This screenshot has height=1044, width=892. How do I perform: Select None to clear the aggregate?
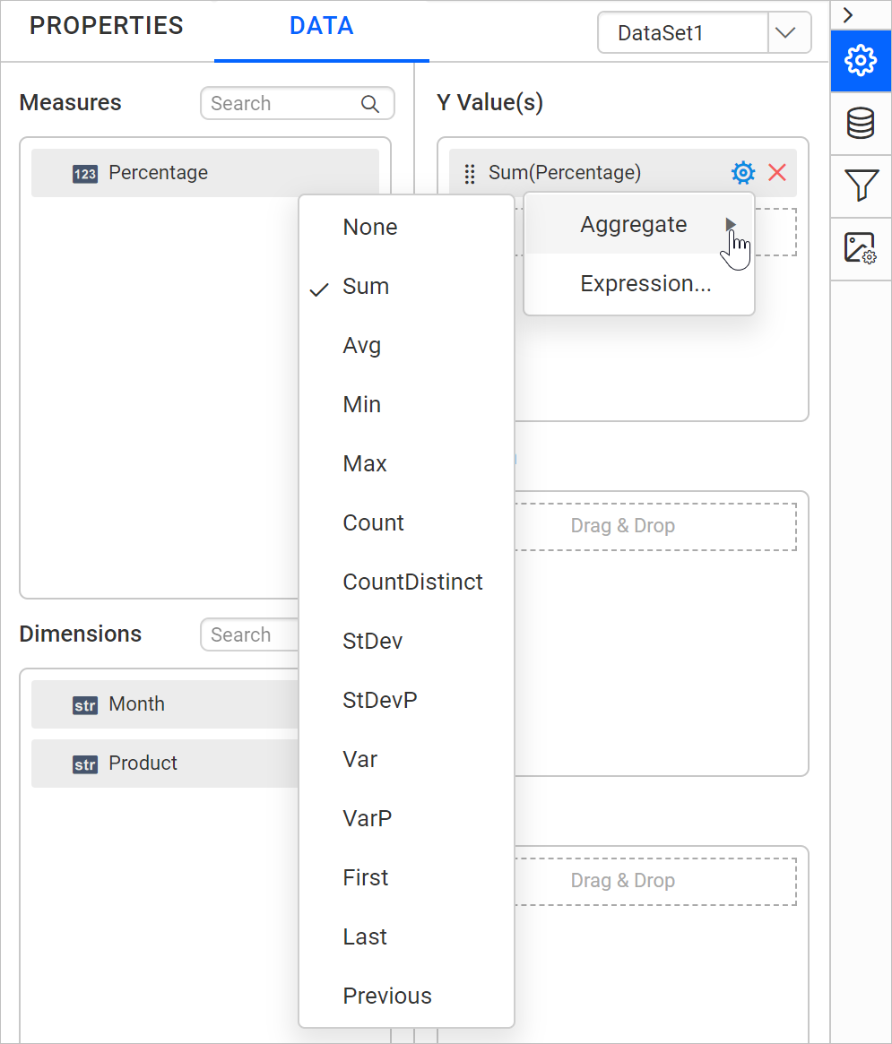coord(369,227)
